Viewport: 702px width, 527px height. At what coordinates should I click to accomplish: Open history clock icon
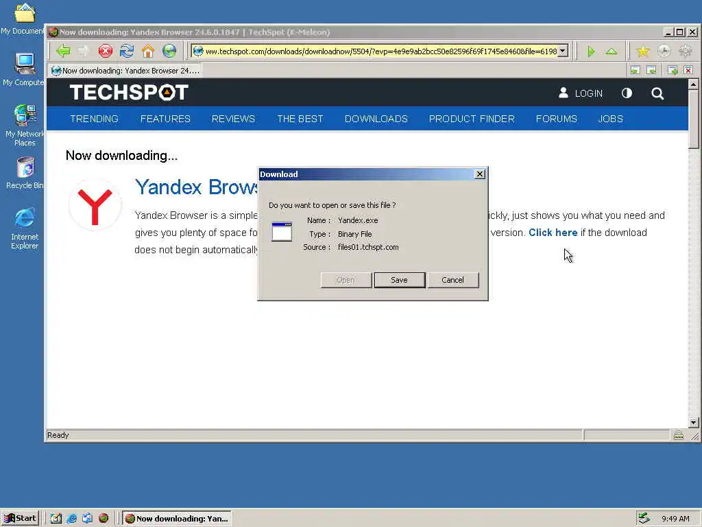(x=664, y=51)
